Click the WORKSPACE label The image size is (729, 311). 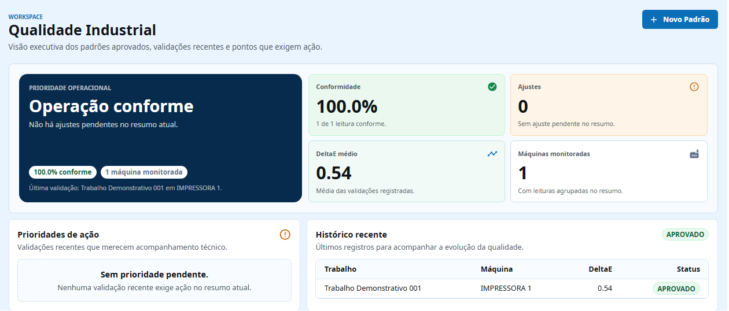(x=25, y=17)
